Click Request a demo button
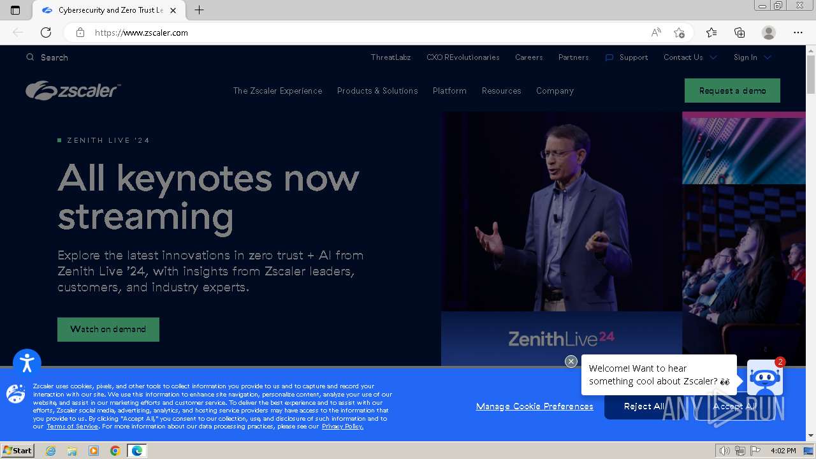Viewport: 816px width, 459px height. pyautogui.click(x=732, y=91)
